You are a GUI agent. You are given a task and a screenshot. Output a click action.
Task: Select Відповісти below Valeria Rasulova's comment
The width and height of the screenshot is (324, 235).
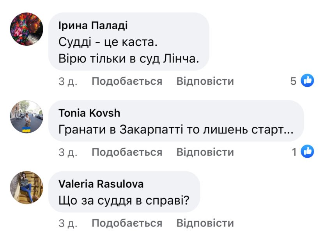coord(205,223)
